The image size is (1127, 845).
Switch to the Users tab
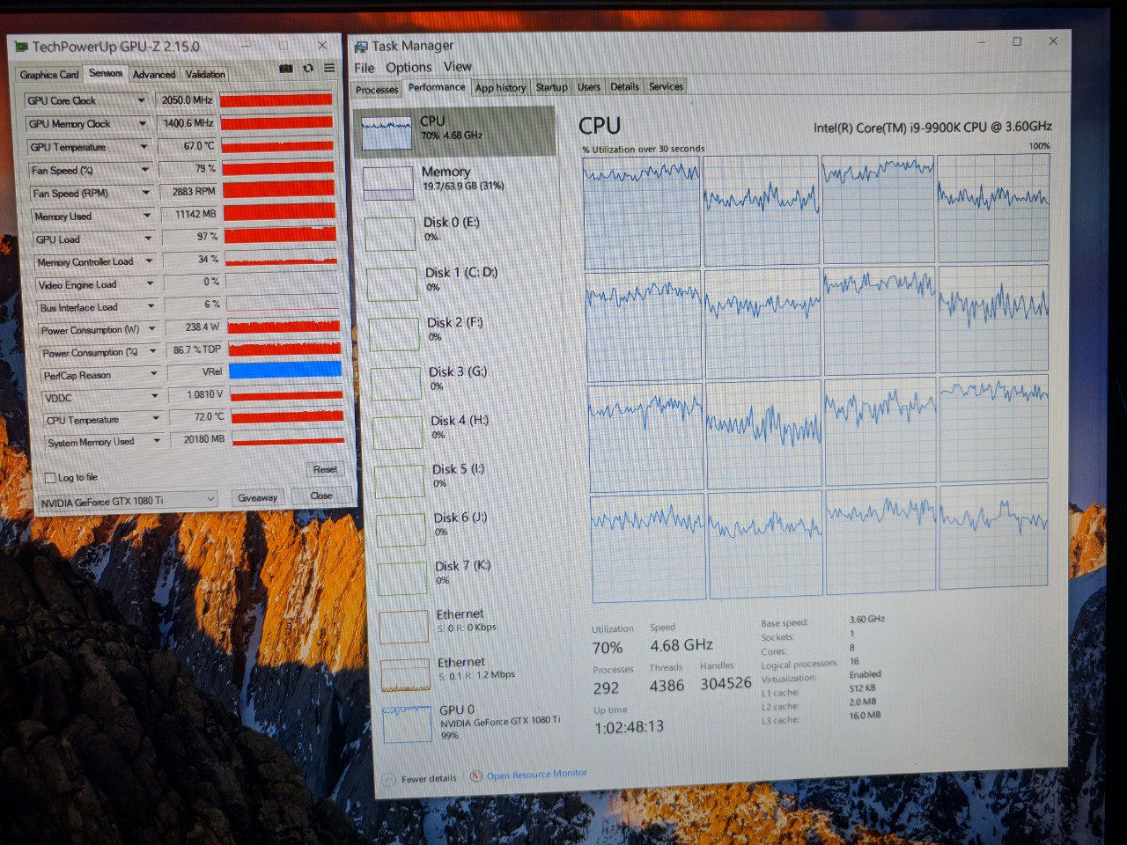[x=589, y=87]
